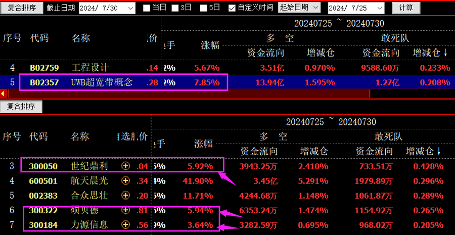Sort by lower 敢死队 增减仓 column header
Screen dimensions: 455x235
click(423, 151)
